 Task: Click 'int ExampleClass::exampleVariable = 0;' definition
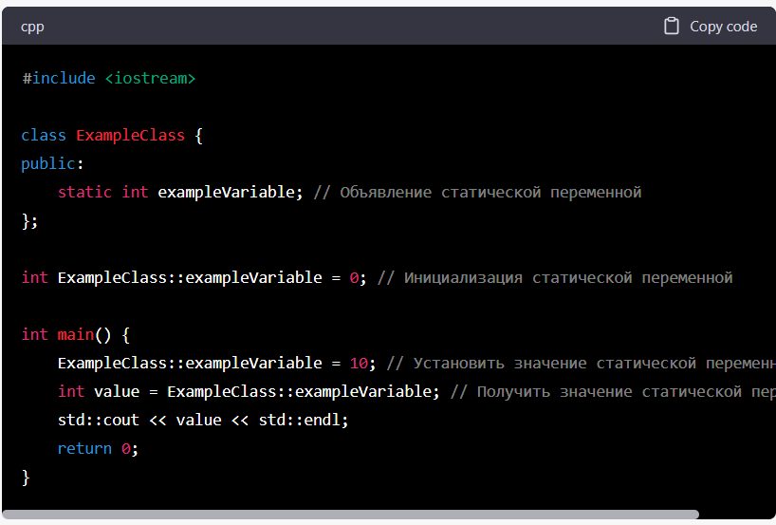[194, 278]
